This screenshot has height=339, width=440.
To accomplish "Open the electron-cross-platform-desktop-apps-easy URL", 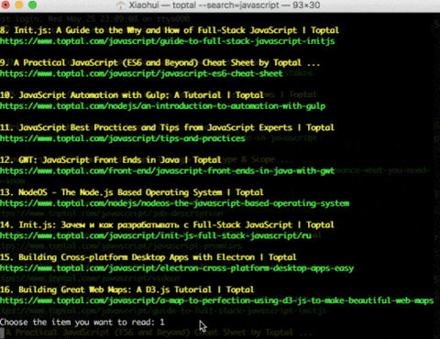I will [177, 268].
